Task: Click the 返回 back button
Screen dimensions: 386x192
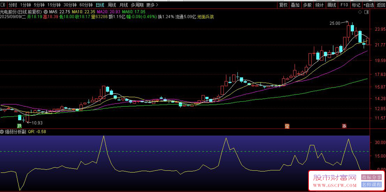Action: [381, 5]
